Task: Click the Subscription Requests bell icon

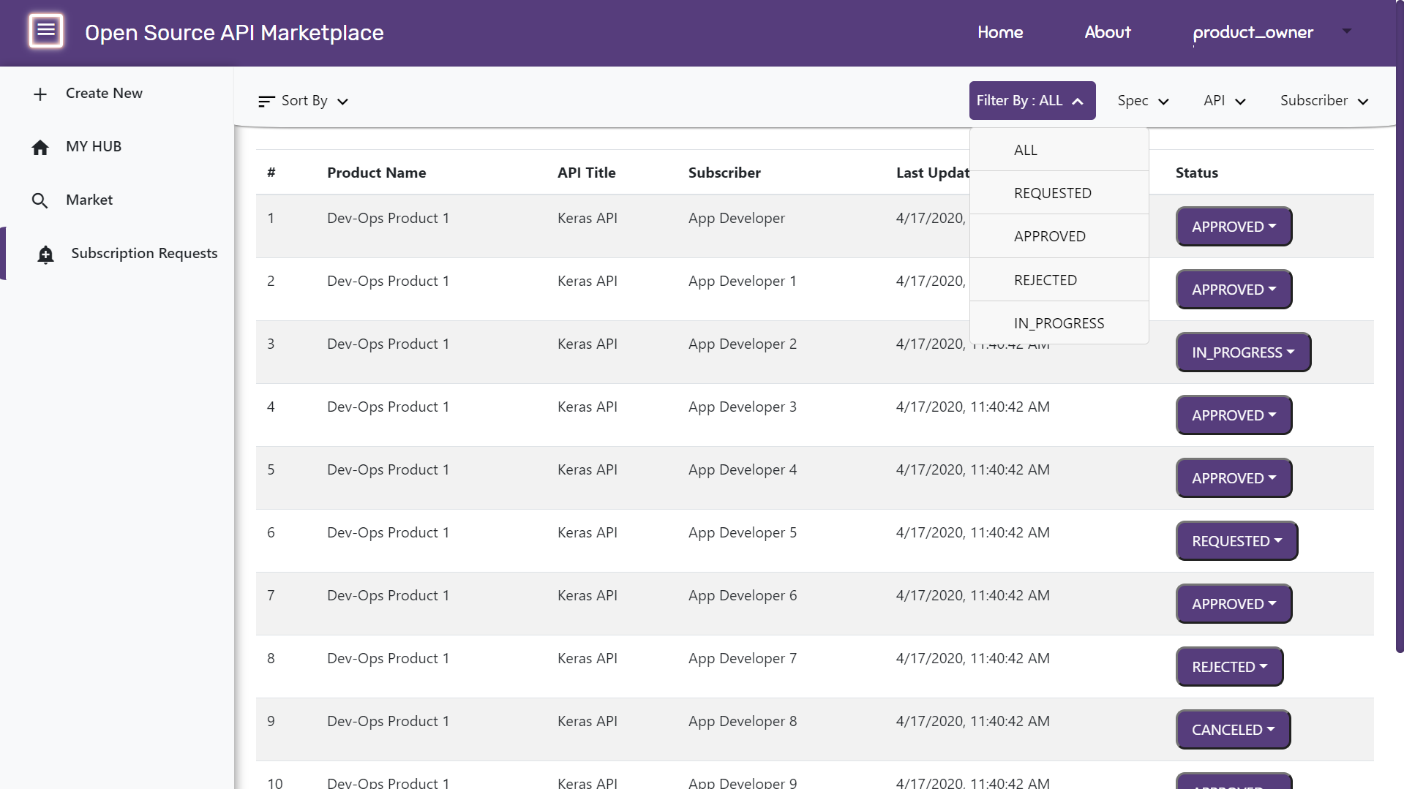Action: tap(45, 254)
